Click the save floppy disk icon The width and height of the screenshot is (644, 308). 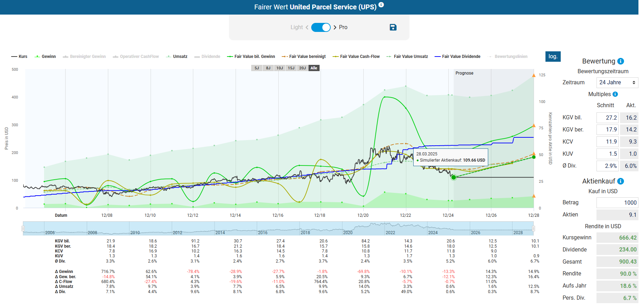coord(393,27)
